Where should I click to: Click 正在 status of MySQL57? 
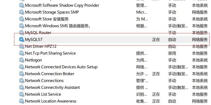[156, 40]
